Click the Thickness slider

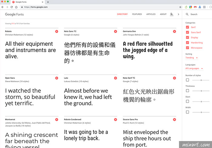tap(201, 91)
